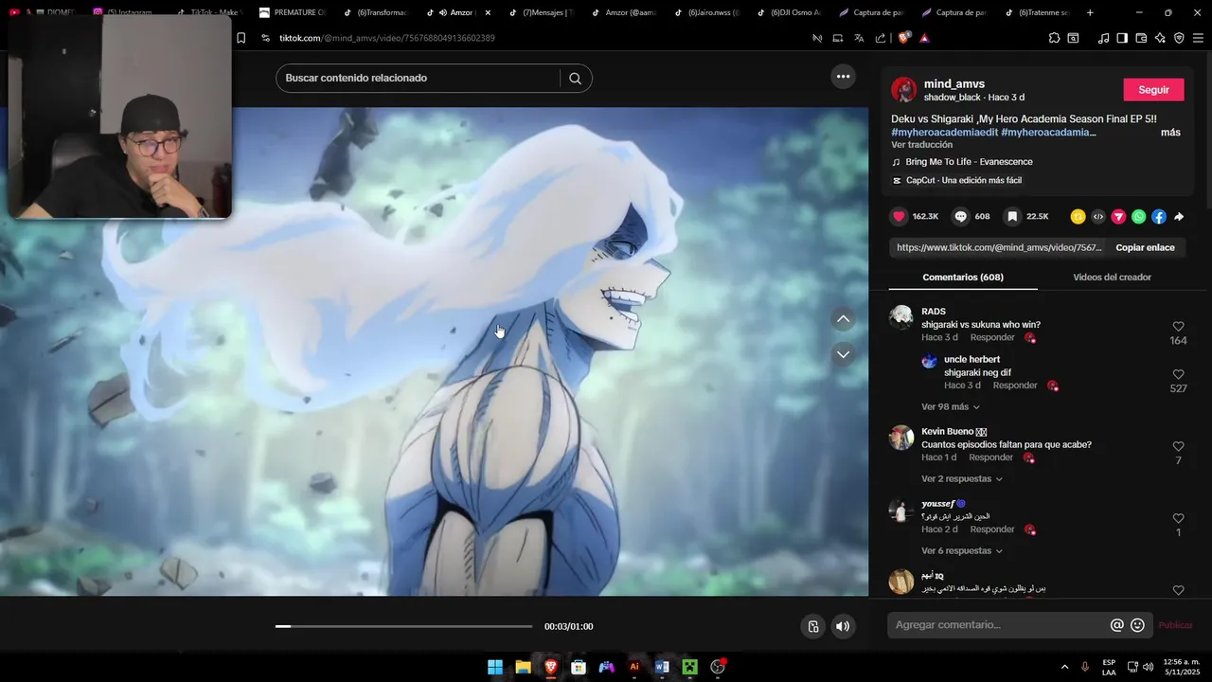Click the Brave Shields lion icon
Screen dimensions: 1212x682
[x=904, y=38]
